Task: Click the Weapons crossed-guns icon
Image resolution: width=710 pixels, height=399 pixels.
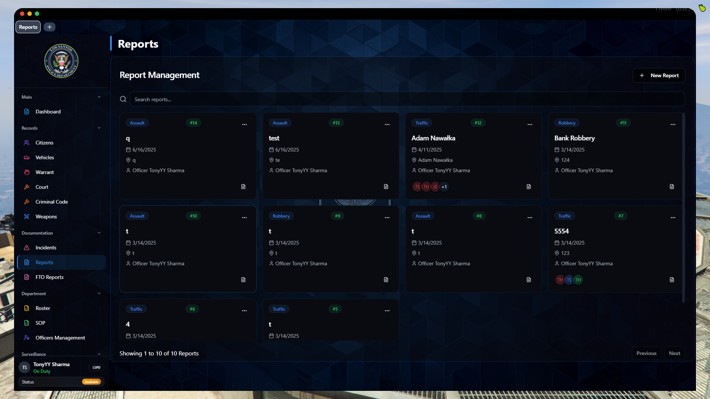Action: 26,216
